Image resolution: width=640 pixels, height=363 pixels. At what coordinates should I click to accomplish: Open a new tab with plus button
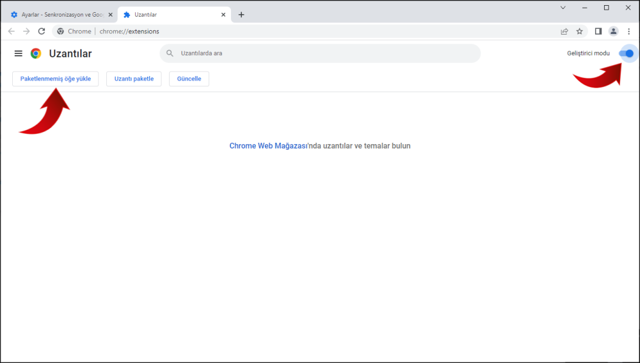[x=241, y=15]
